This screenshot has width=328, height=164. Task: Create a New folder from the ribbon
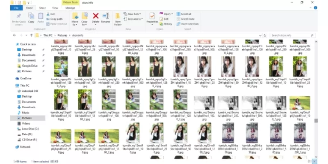118,19
